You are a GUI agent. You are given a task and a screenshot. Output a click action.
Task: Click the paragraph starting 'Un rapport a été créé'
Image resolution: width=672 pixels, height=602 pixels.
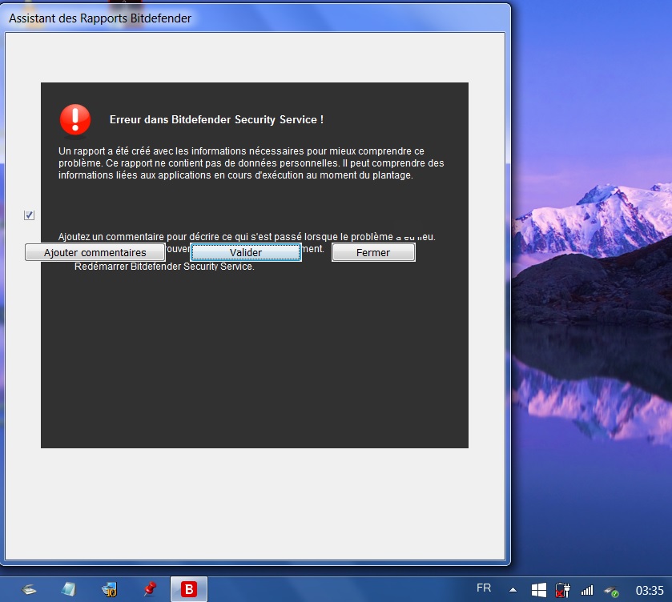[251, 163]
